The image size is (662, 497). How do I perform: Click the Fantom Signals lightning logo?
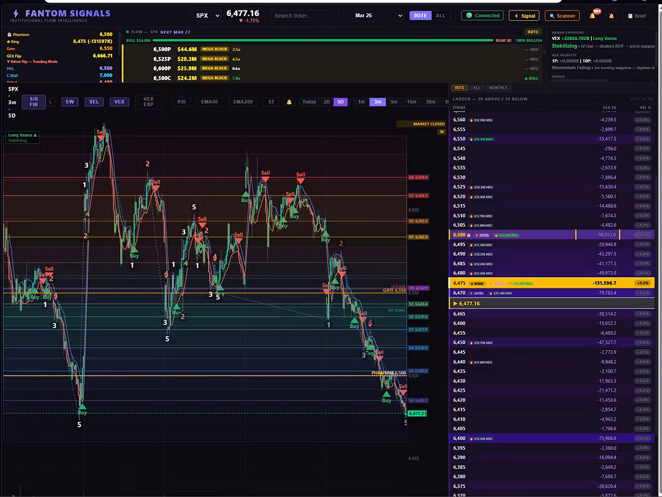15,14
